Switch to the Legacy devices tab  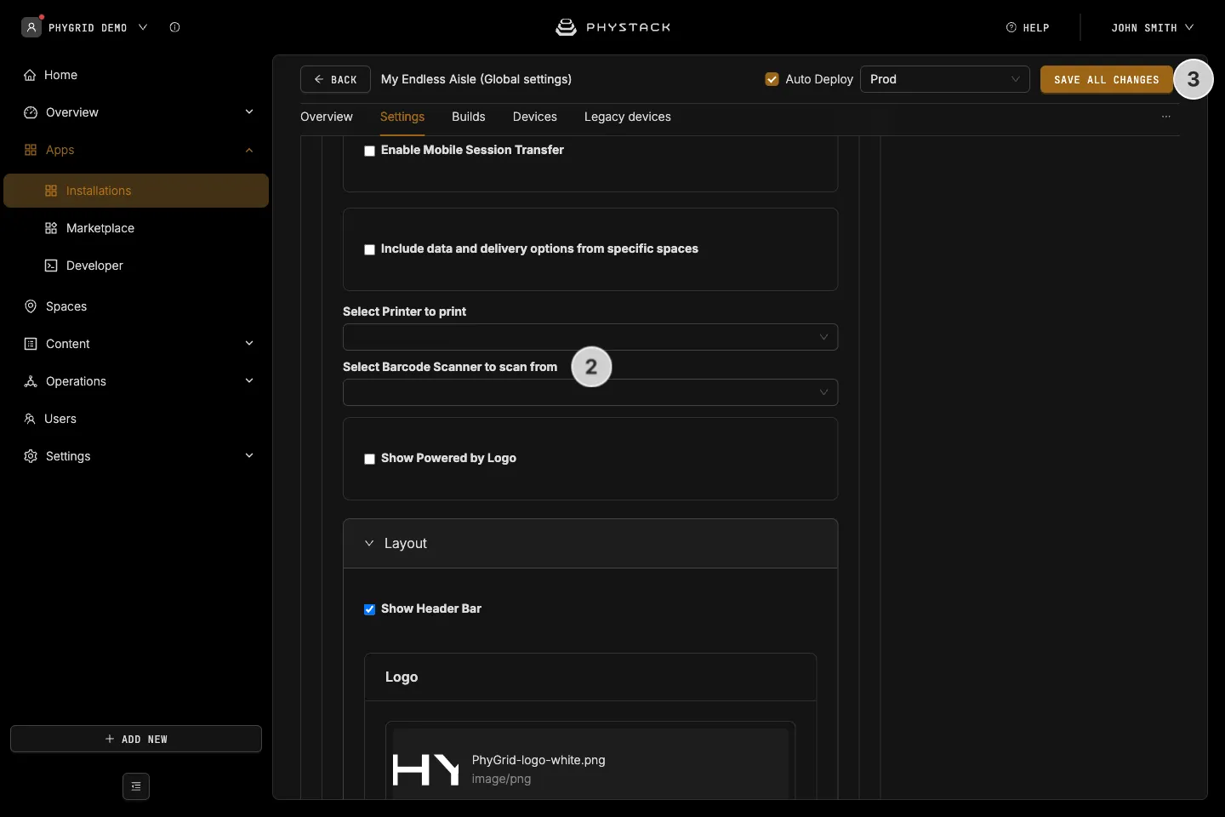click(628, 117)
